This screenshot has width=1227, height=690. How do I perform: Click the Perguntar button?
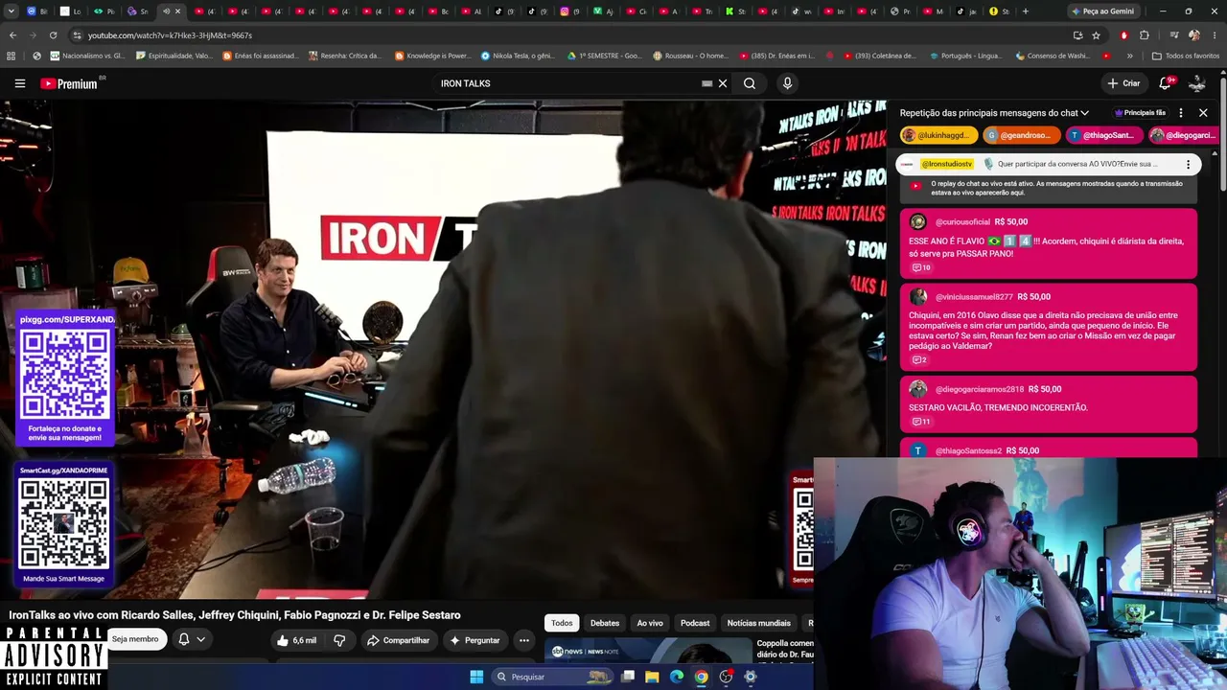pos(475,640)
